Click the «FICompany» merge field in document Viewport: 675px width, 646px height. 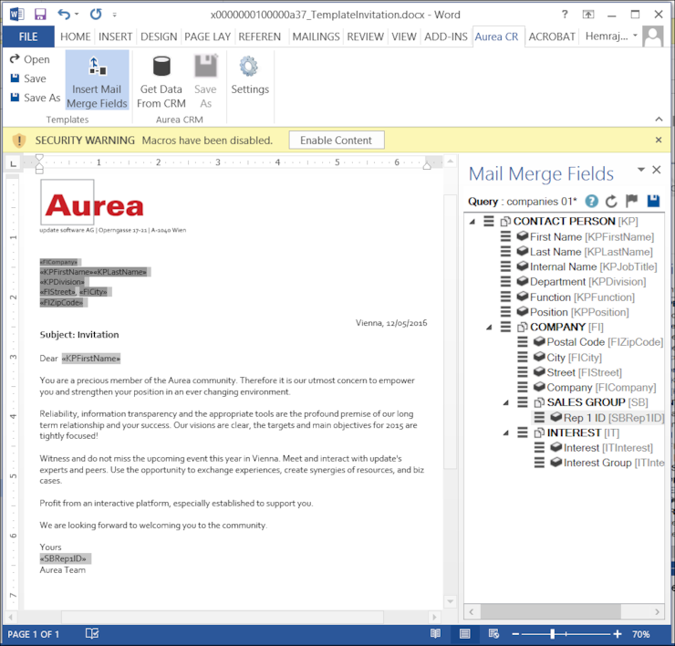coord(58,262)
